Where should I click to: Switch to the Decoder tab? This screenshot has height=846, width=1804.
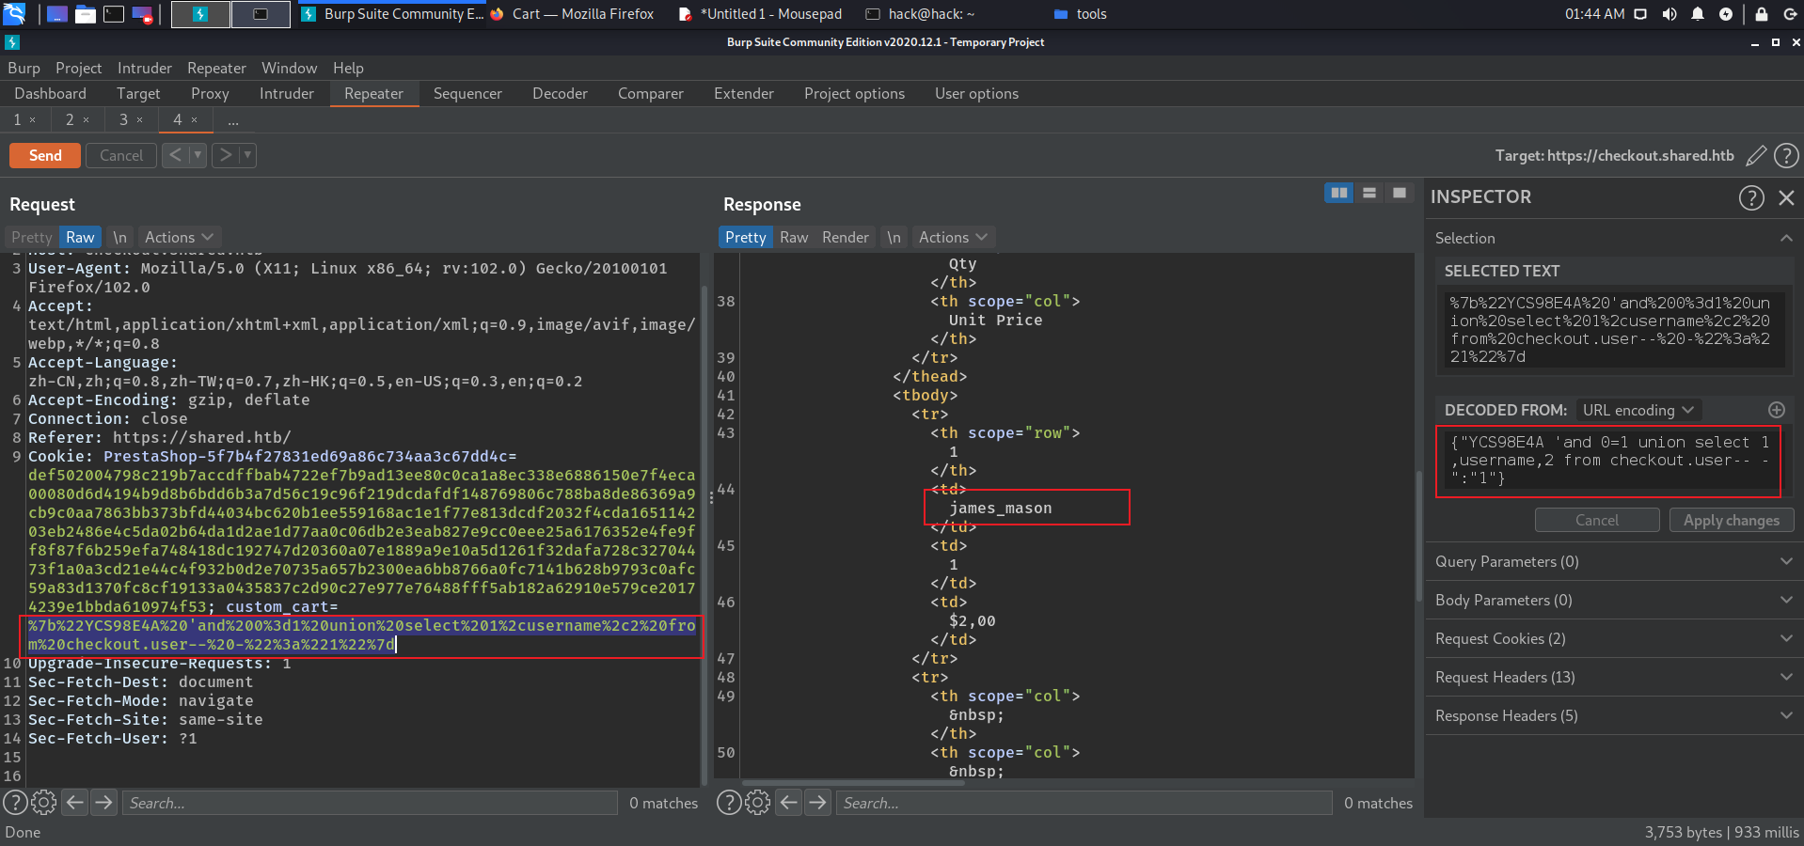[560, 94]
